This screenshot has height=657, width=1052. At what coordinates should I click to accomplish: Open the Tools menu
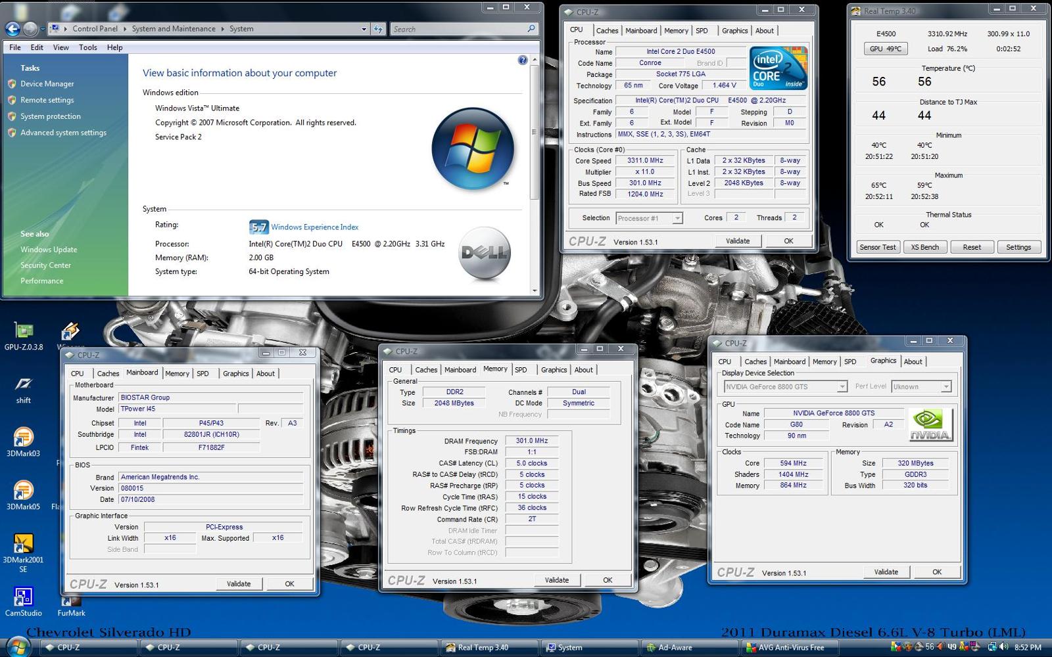[87, 47]
